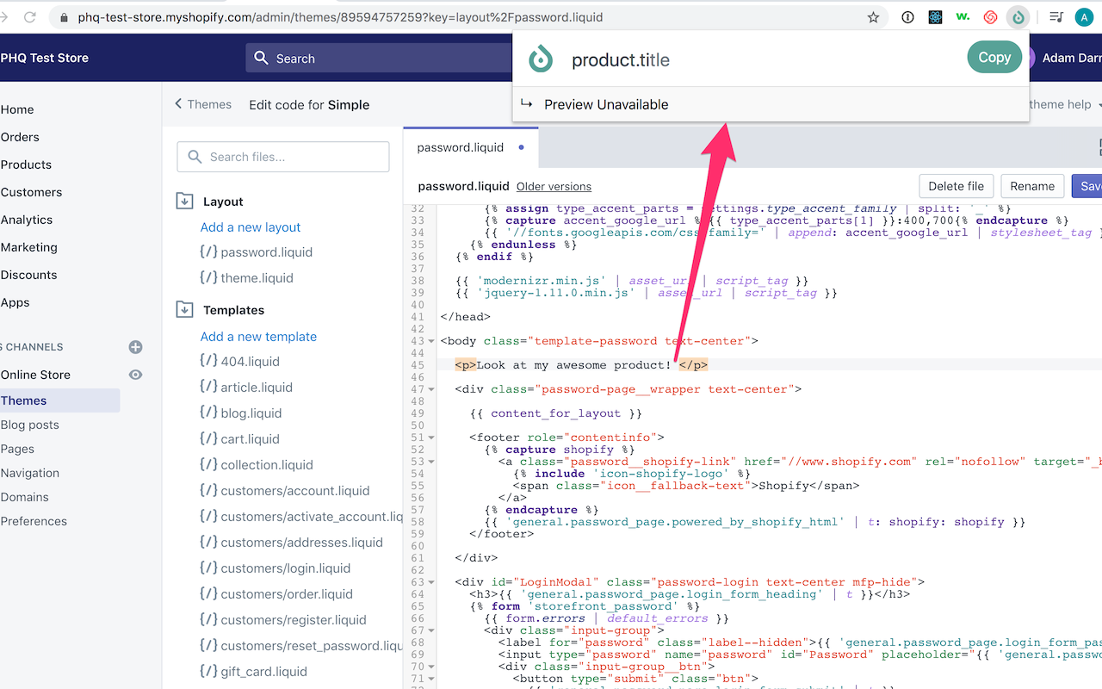Image resolution: width=1102 pixels, height=689 pixels.
Task: Open the green "w." browser extension
Action: [963, 16]
